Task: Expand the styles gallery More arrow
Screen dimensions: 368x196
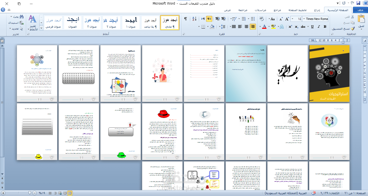Action: (41, 28)
